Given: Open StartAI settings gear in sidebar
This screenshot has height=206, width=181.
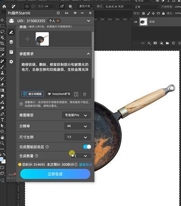Looking at the screenshot, I should (11, 62).
